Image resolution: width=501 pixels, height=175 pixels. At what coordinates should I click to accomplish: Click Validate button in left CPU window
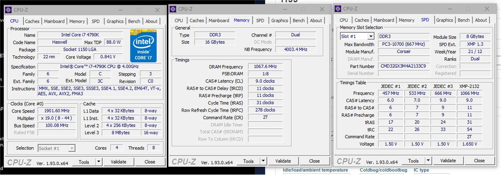coord(118,162)
